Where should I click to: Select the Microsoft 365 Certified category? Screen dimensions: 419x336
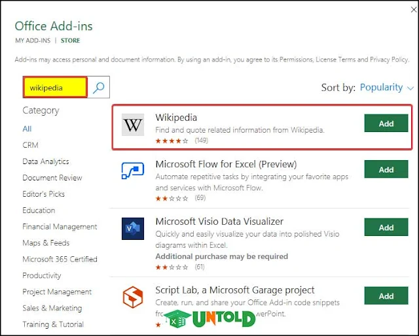point(60,259)
